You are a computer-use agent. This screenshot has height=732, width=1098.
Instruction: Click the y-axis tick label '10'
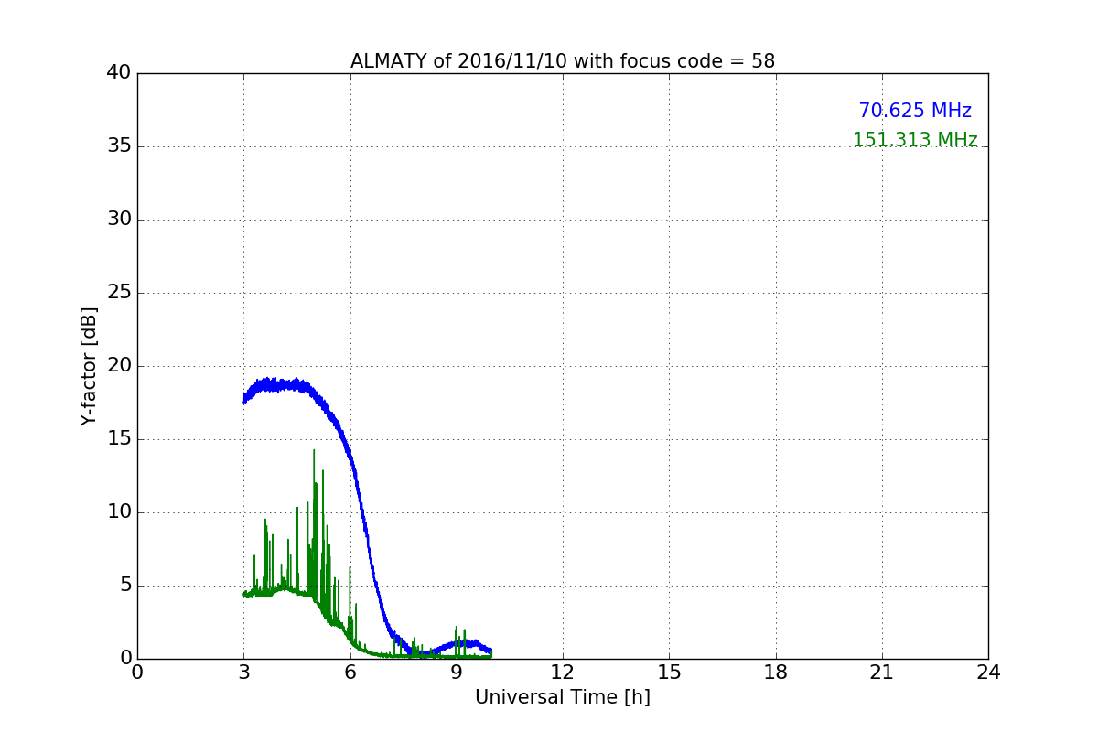(x=119, y=512)
